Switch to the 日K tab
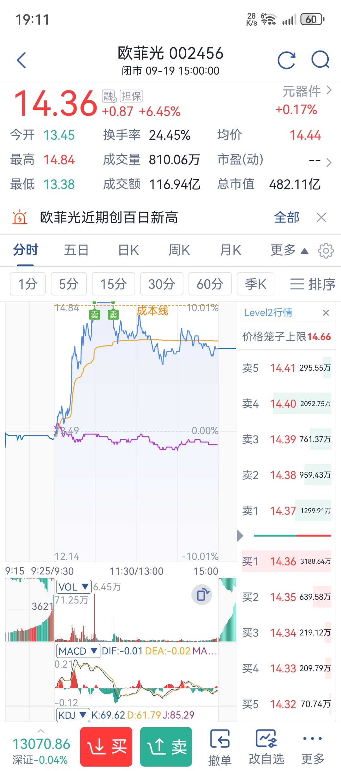Viewport: 341px width, 771px height. [128, 250]
